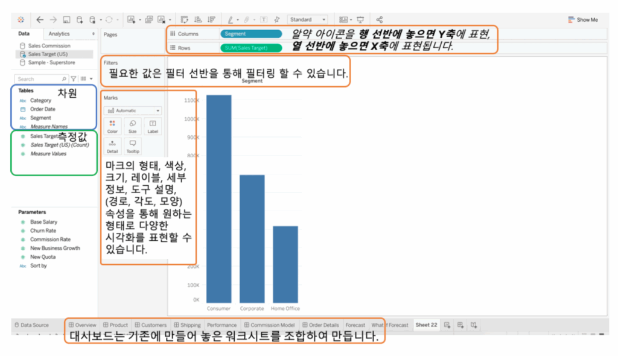Expand the Automatic mark type dropdown
This screenshot has height=356, width=618.
[x=132, y=110]
